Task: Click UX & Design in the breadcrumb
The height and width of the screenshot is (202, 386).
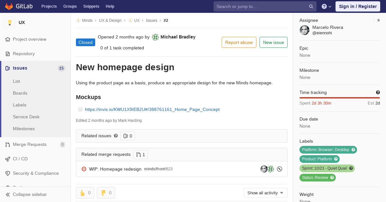Action: pyautogui.click(x=110, y=21)
